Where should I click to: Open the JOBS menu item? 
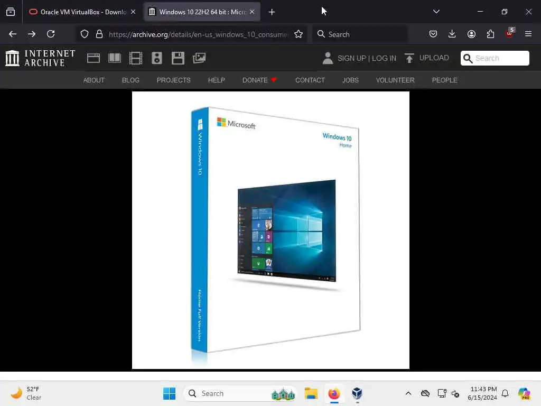click(x=351, y=80)
